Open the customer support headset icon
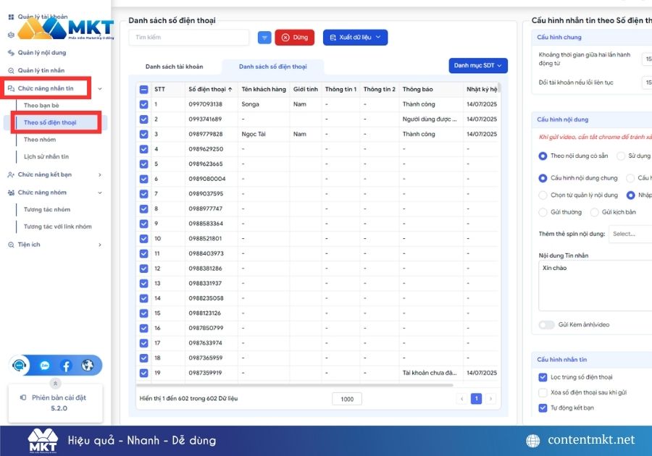This screenshot has height=456, width=652. tap(20, 366)
